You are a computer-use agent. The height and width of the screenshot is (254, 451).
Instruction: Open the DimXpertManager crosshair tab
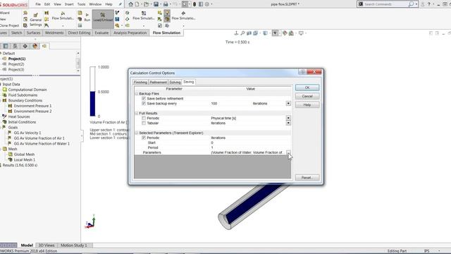pos(25,46)
